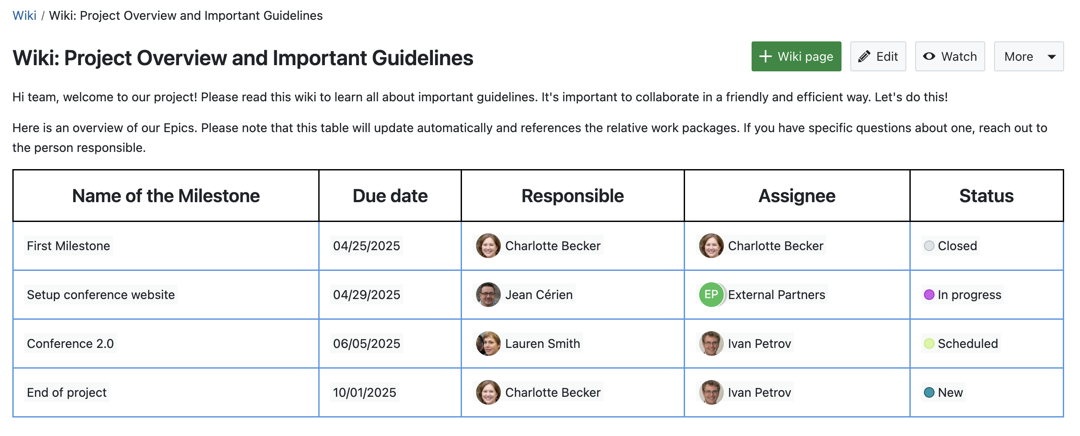This screenshot has height=436, width=1080.
Task: Go to Wiki breadcrumb link
Action: click(24, 15)
